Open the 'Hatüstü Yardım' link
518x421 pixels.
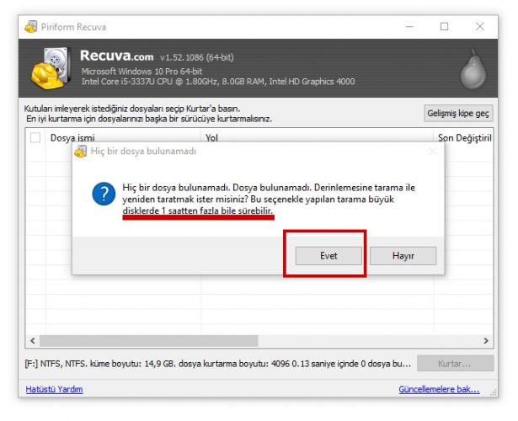click(x=54, y=389)
